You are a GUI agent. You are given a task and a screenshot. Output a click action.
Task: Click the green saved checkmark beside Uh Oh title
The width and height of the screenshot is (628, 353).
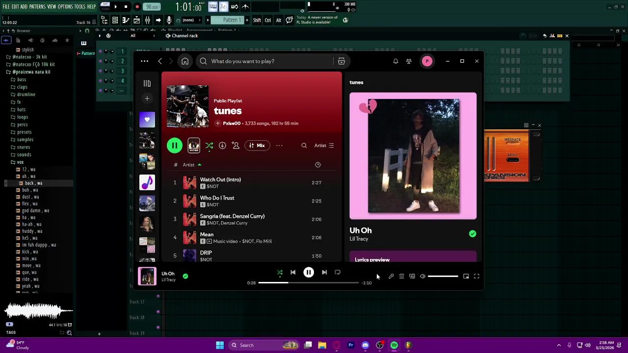pos(472,234)
